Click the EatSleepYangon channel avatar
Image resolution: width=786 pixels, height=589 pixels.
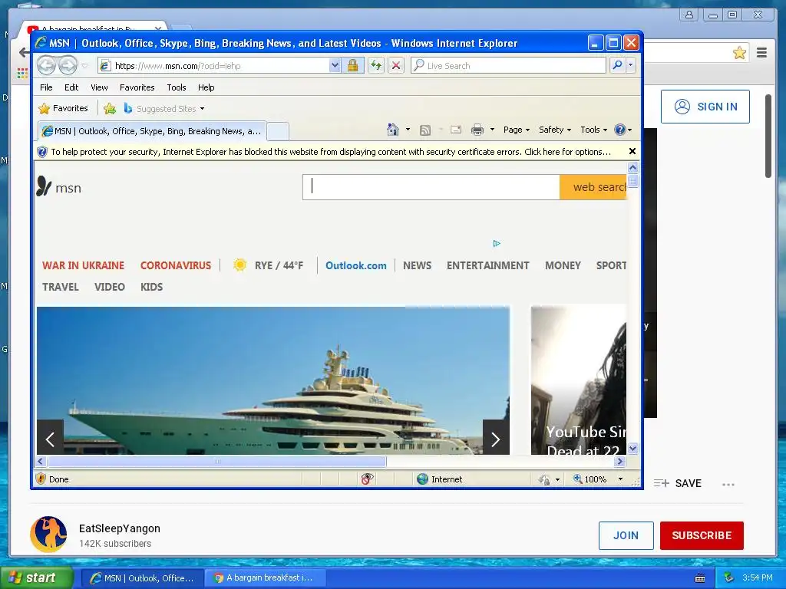tap(48, 535)
